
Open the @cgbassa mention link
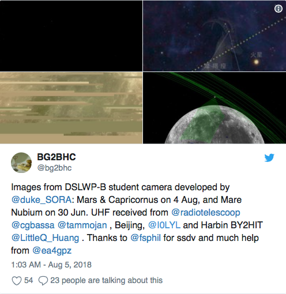(x=33, y=225)
